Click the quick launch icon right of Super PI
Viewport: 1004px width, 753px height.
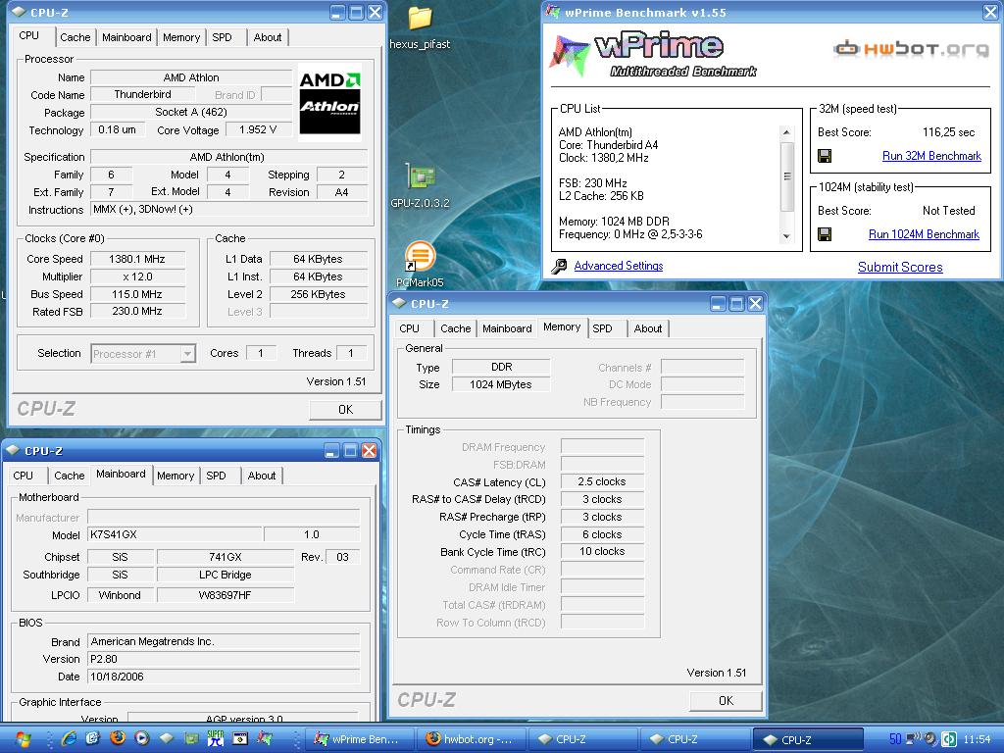tap(240, 738)
